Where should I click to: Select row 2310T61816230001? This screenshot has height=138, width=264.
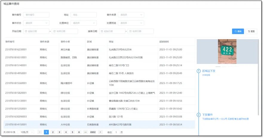coord(99,50)
